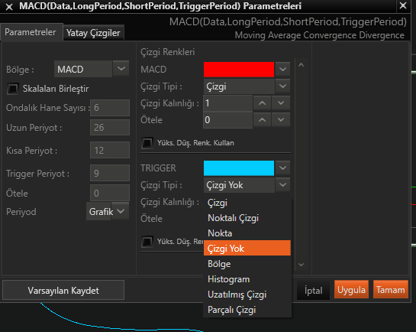Toggle TRIGGER Yüks. Düş. Renk checkbox
416x332 pixels.
(147, 242)
